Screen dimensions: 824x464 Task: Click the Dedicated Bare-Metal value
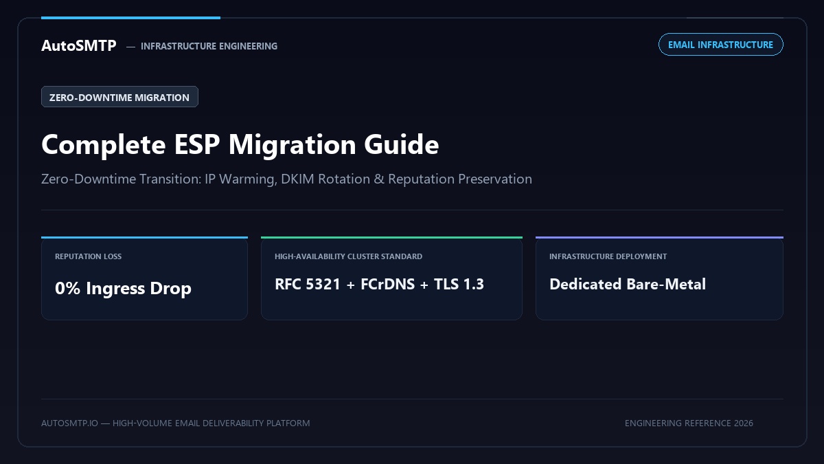tap(628, 284)
